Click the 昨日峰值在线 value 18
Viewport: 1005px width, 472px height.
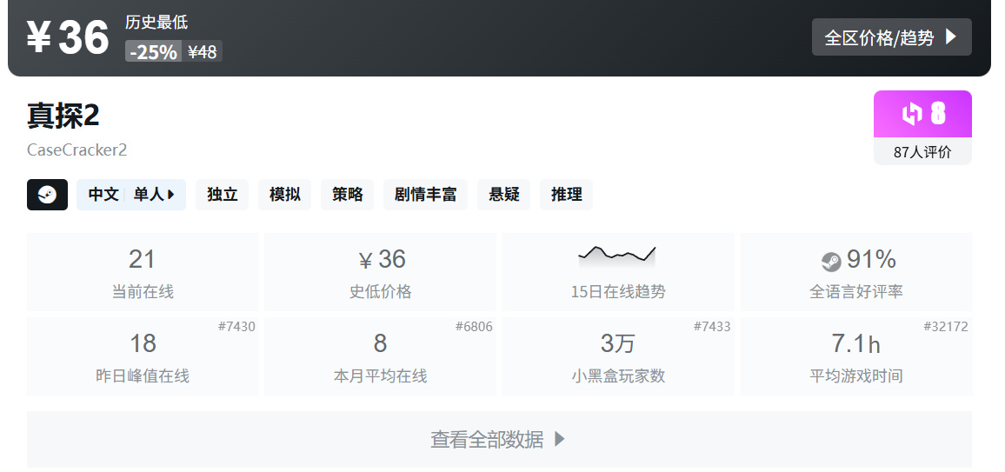tap(143, 343)
